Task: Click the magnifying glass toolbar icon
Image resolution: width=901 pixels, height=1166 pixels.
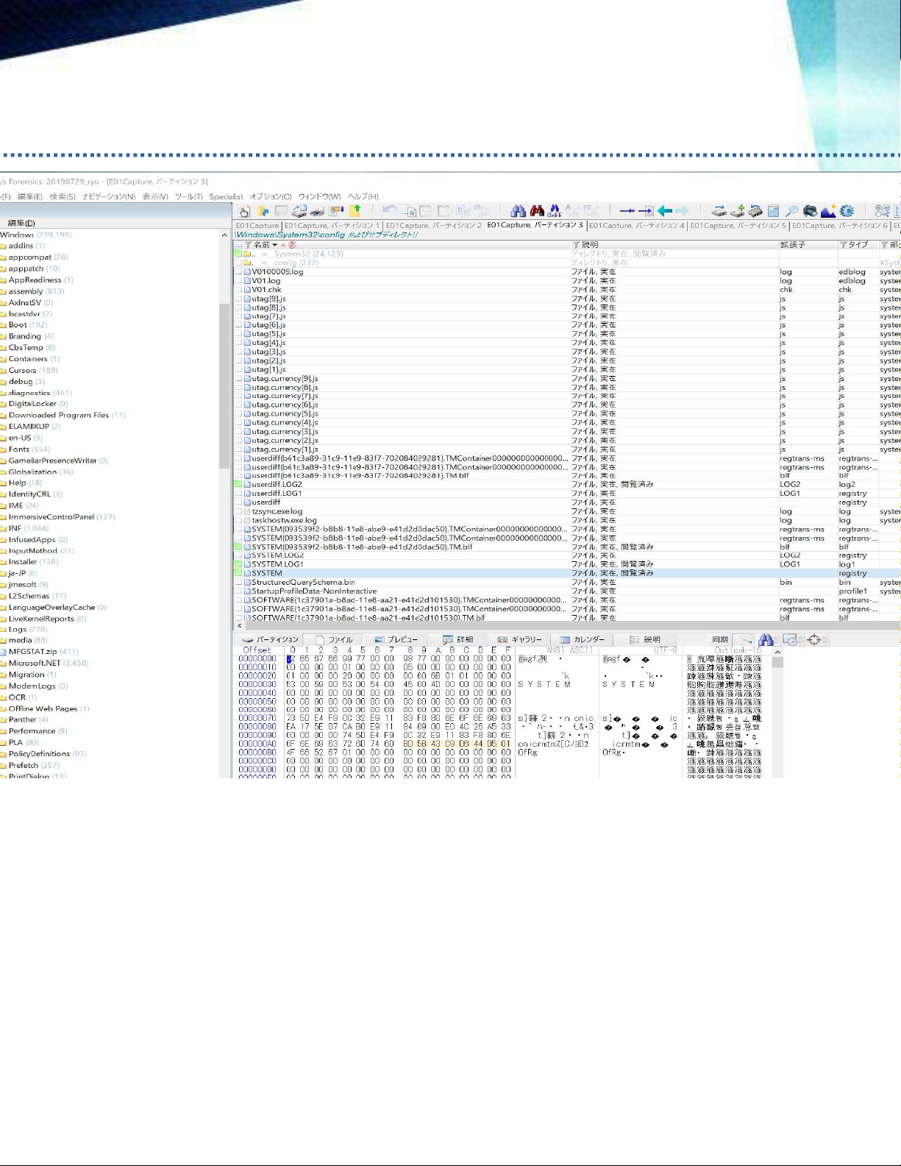Action: pyautogui.click(x=791, y=211)
